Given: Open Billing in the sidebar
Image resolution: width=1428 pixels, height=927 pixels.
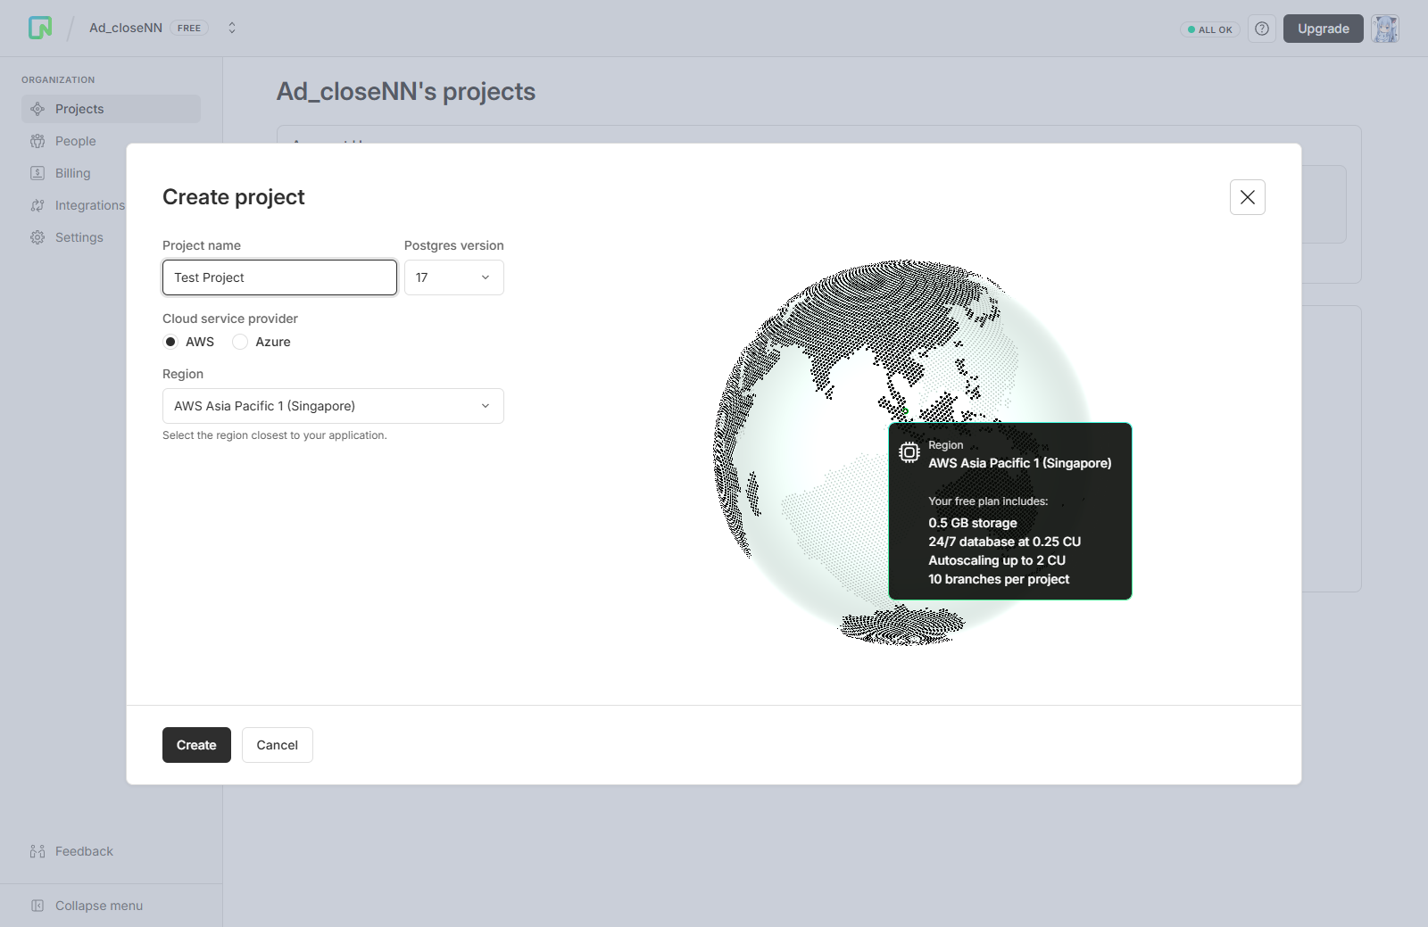Looking at the screenshot, I should point(111,173).
